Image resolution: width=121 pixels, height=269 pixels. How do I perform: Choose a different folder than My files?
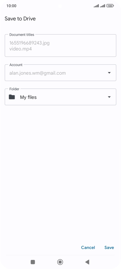(60, 97)
